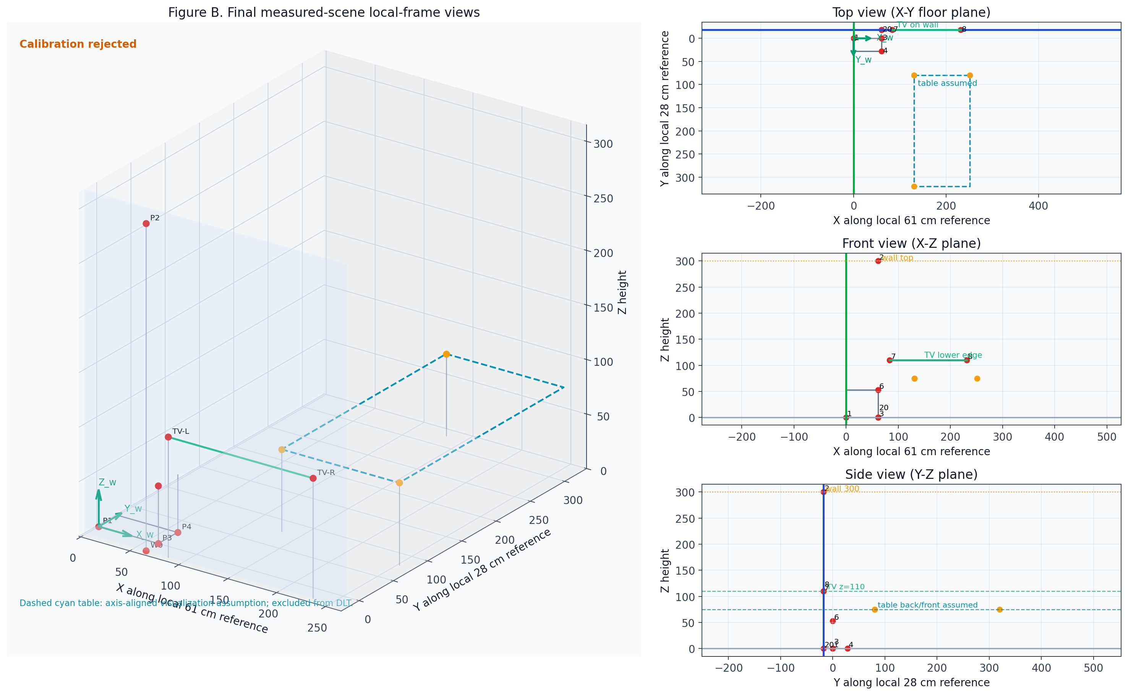
Task: Click the 'Z_w' axis arrow label in the 3D plot
Action: pos(107,482)
